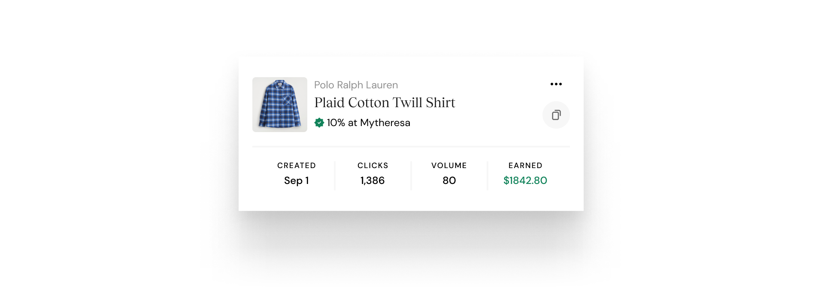Image resolution: width=824 pixels, height=289 pixels.
Task: Click the Polo Ralph Lauren brand name
Action: [x=356, y=85]
